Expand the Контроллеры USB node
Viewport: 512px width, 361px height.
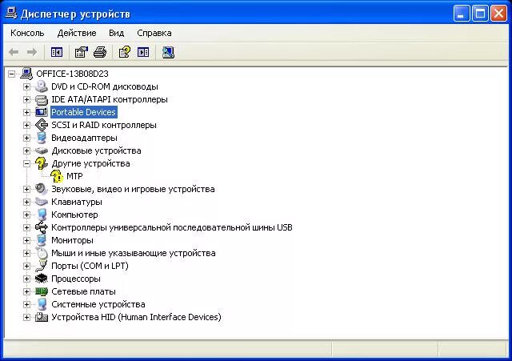tap(26, 227)
